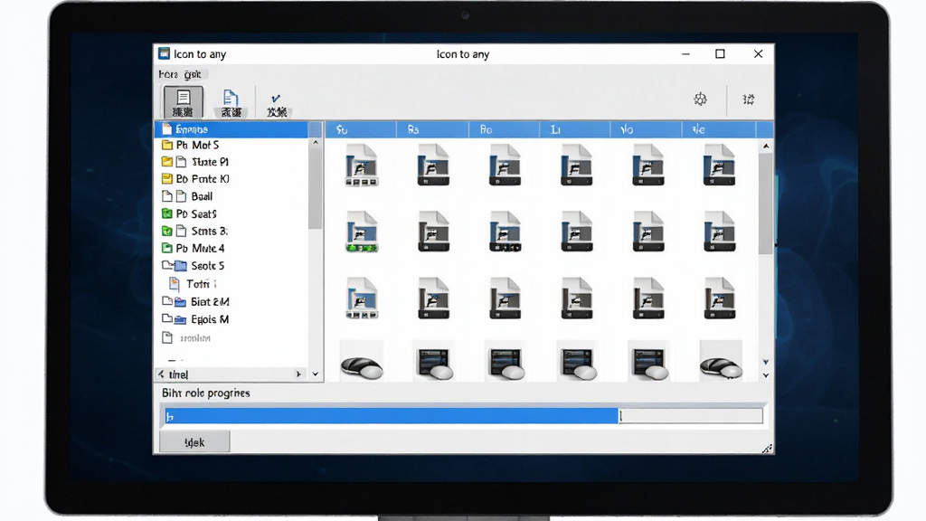Select the third-row file icon under Vo
This screenshot has width=926, height=521.
pos(647,298)
